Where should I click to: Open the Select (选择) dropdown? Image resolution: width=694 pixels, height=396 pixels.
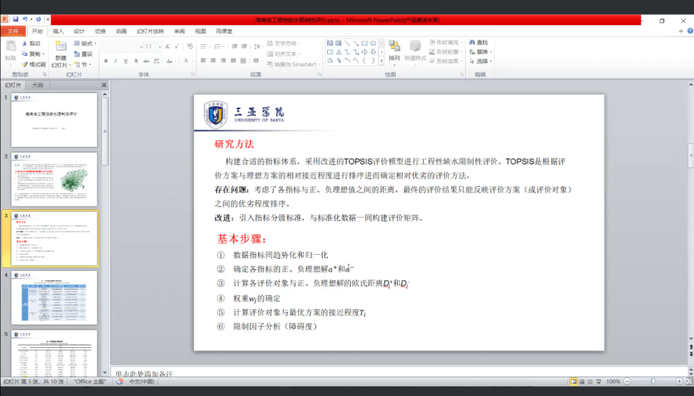tap(483, 61)
